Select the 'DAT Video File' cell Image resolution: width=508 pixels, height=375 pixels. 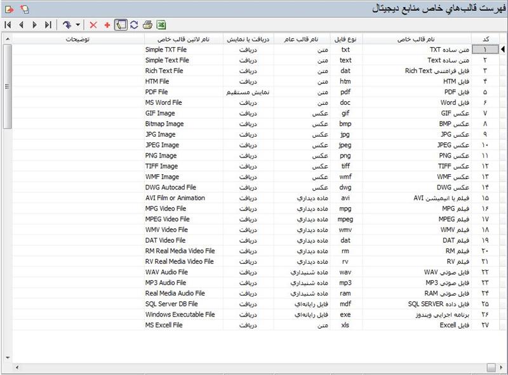(184, 240)
